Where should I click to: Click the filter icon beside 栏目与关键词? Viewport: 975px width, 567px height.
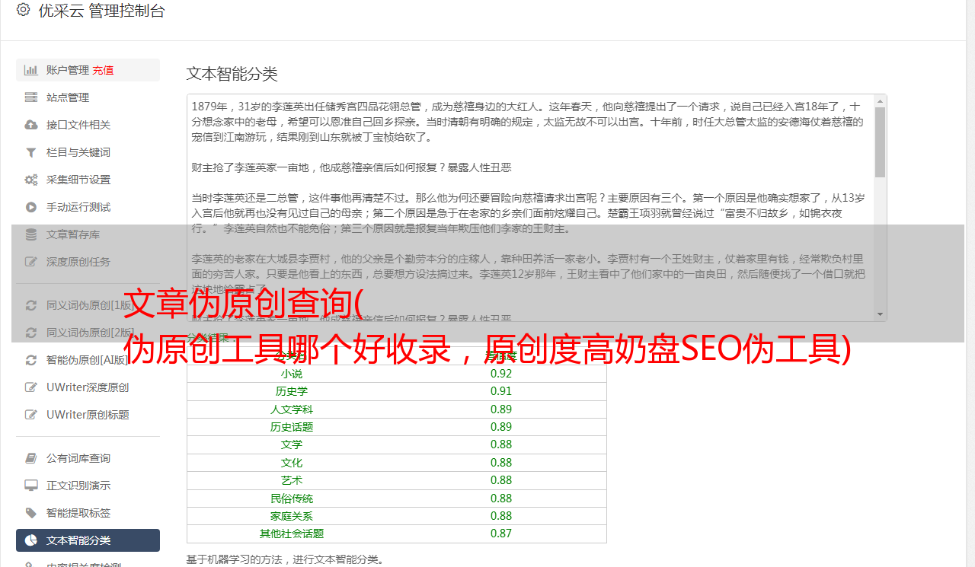pyautogui.click(x=31, y=152)
